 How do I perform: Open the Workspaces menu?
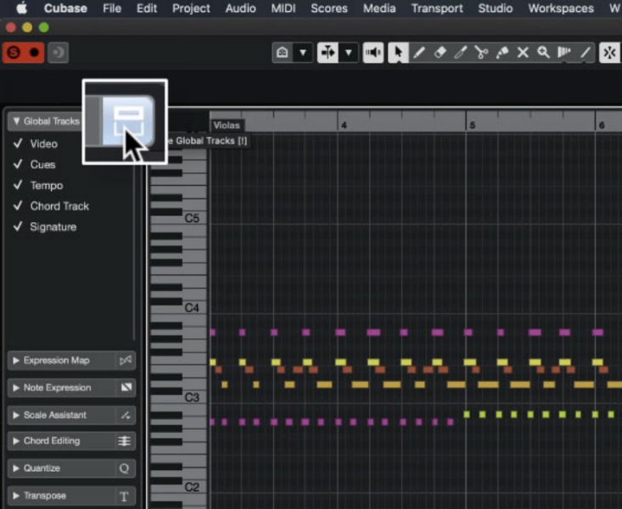coord(561,8)
